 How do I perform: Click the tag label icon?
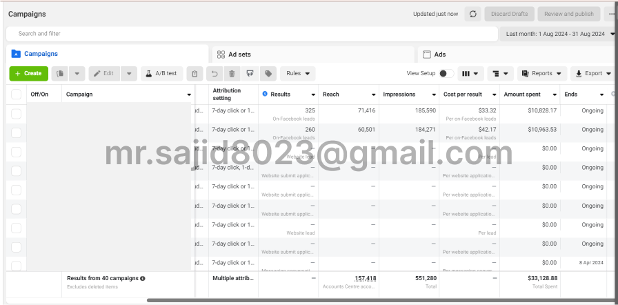point(268,73)
